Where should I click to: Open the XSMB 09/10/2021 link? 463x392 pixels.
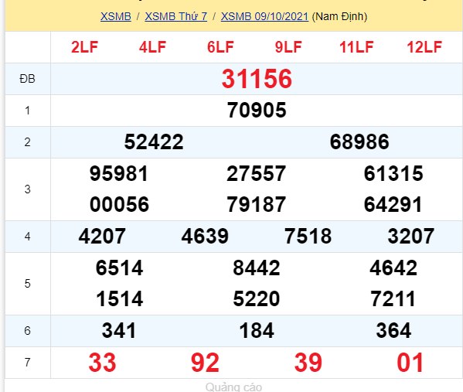point(264,16)
